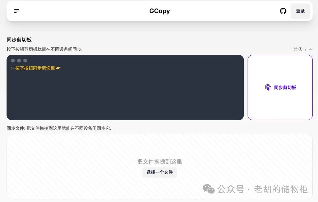Click the yellow 按下按钮同步剪切板 terminal text
Screen dimensions: 318x202
click(x=35, y=68)
